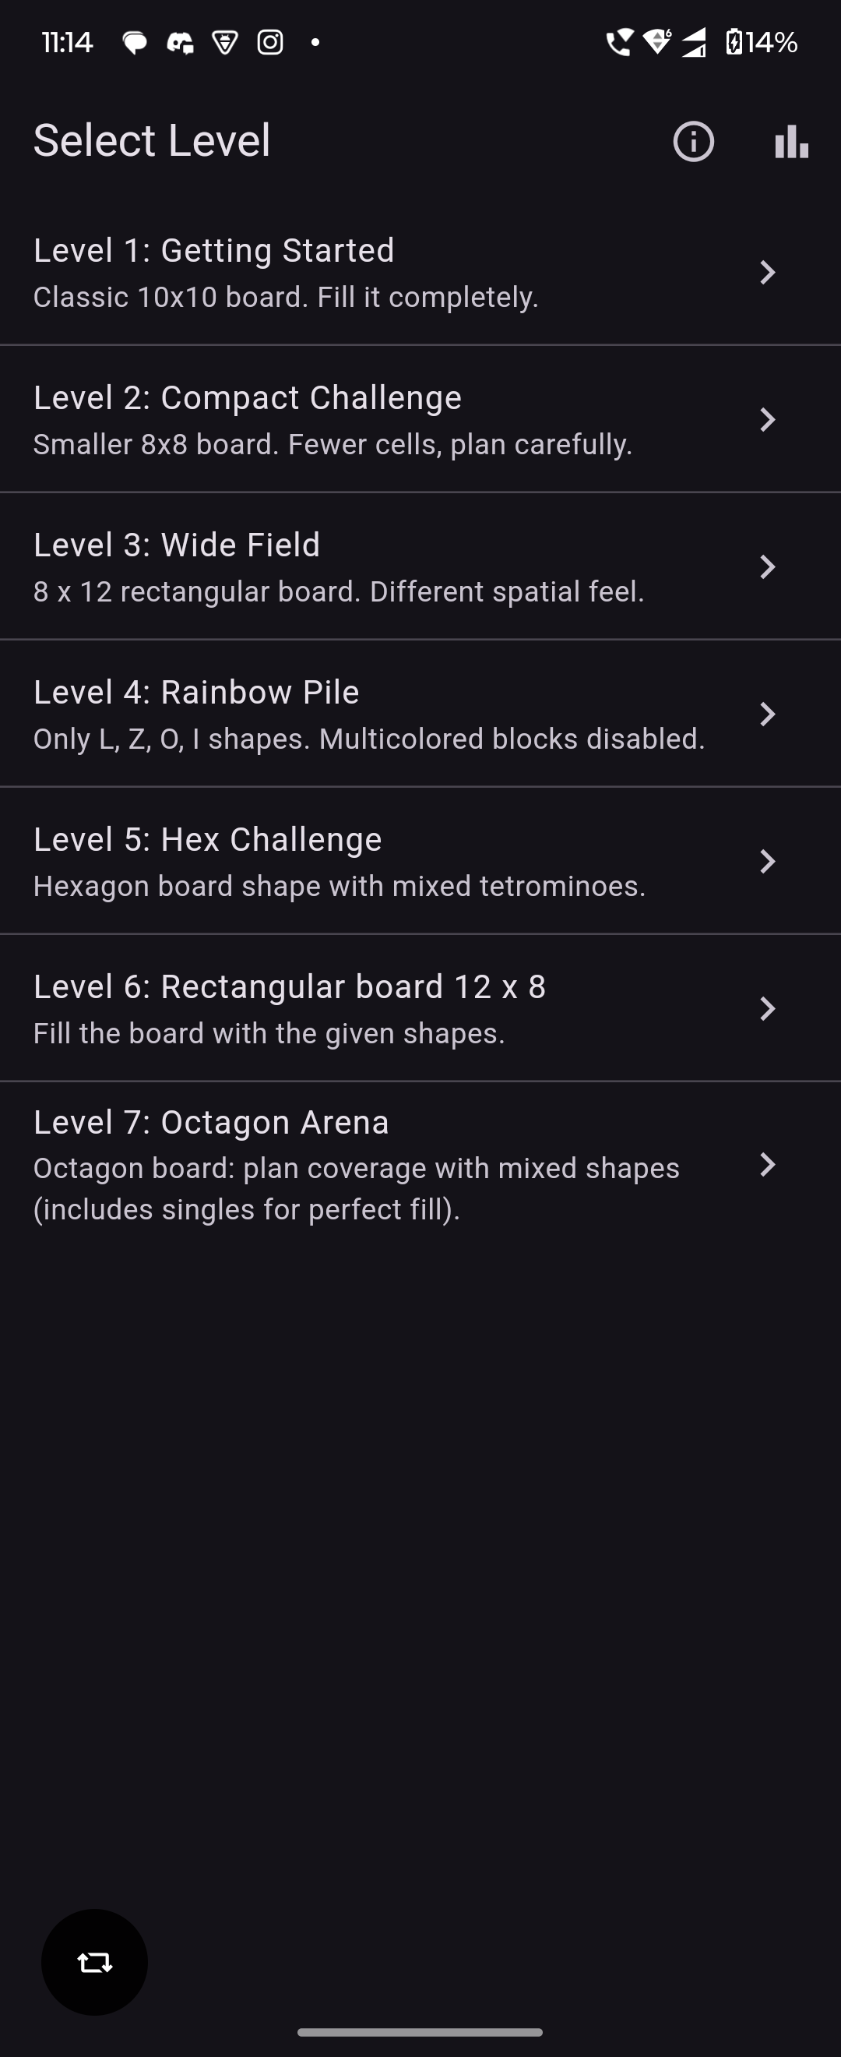Tap the floating repeat arrows button
Screen dimensions: 841x2057
coord(94,1961)
